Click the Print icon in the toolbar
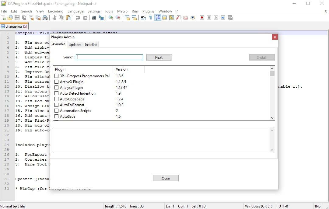This screenshot has height=209, width=329. (x=45, y=18)
